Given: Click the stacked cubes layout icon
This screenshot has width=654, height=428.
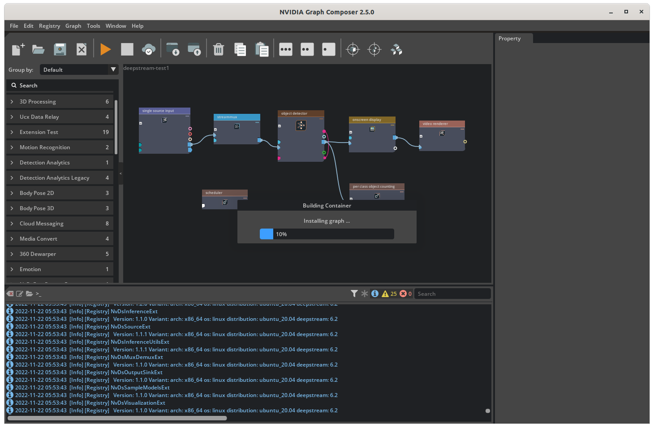Looking at the screenshot, I should point(396,49).
